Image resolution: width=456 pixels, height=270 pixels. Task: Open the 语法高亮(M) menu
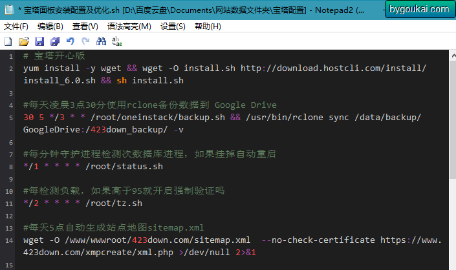tap(129, 26)
